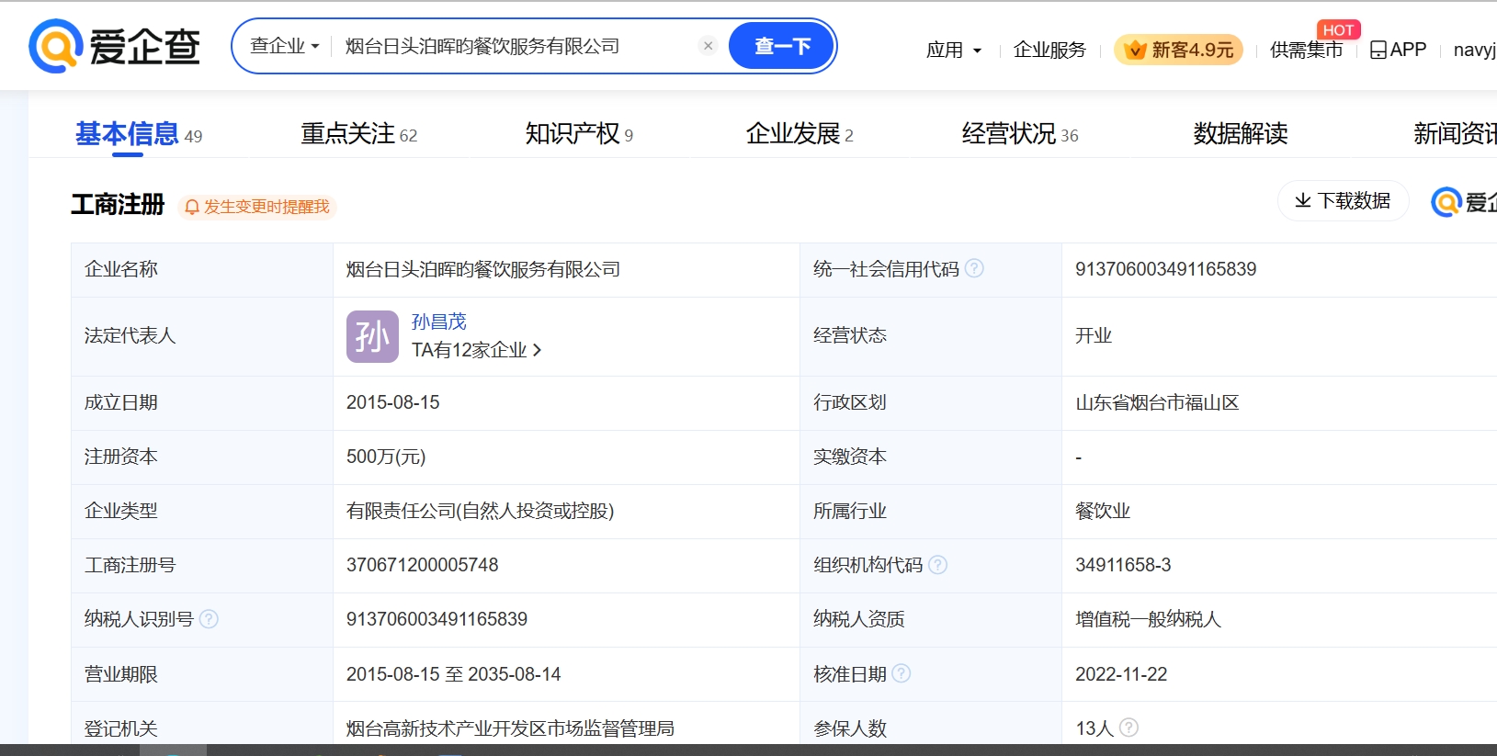Viewport: 1497px width, 756px height.
Task: Select business status 开业
Action: (x=1094, y=335)
